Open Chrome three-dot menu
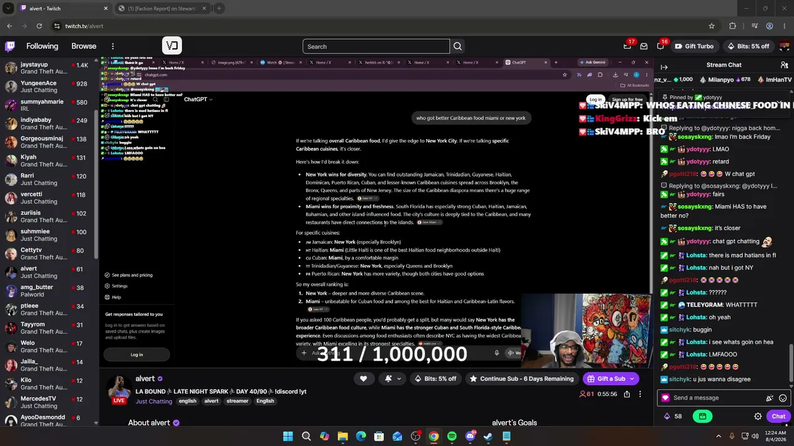Screen dimensions: 794x446 [x=785, y=26]
